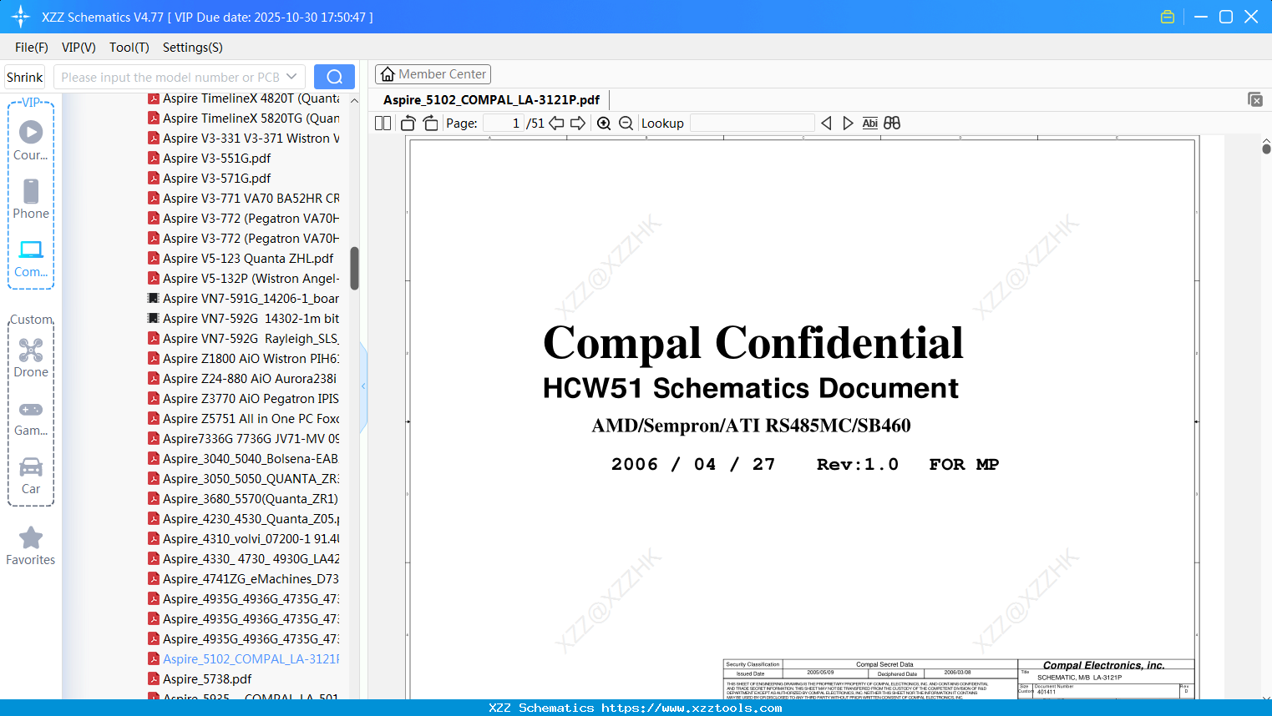
Task: Open the Car schematics category
Action: pos(31,476)
